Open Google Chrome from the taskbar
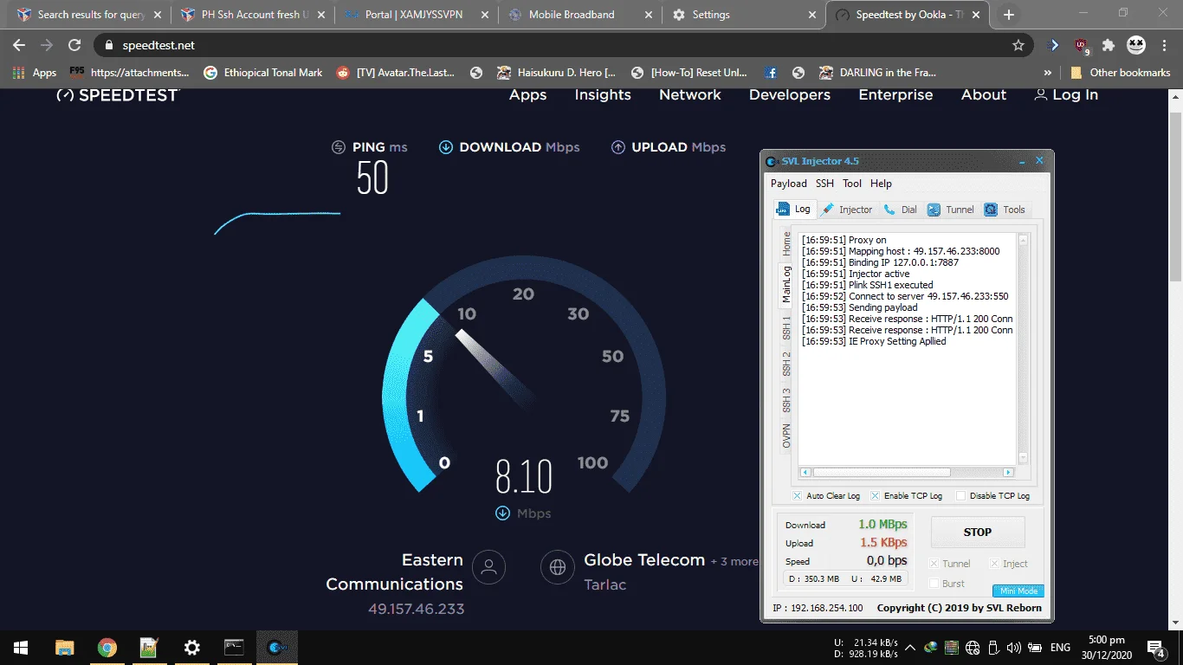Viewport: 1183px width, 665px height. [107, 647]
